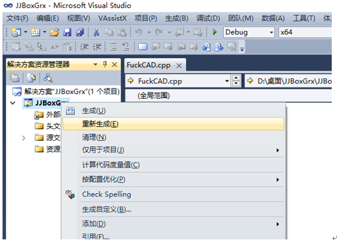Image resolution: width=338 pixels, height=240 pixels.
Task: Click the Undo arrow icon
Action: 138,32
